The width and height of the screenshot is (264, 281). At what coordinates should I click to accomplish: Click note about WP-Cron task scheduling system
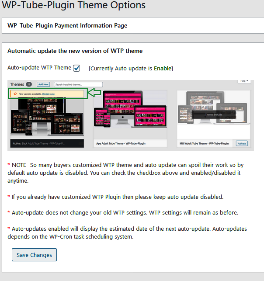click(x=127, y=232)
